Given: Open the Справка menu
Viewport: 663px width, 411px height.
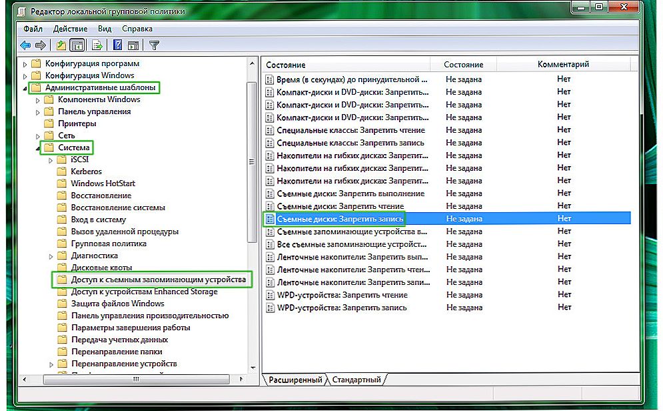Looking at the screenshot, I should [x=137, y=29].
